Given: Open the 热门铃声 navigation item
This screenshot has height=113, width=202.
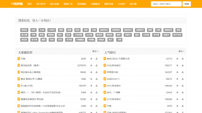Looking at the screenshot, I should click(x=41, y=4).
